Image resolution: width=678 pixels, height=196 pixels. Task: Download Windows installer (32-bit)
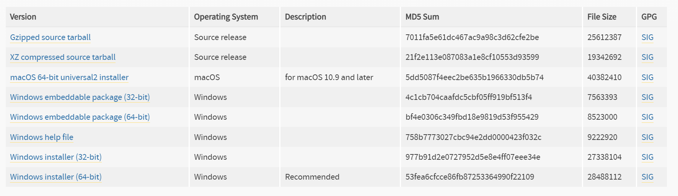pos(56,157)
